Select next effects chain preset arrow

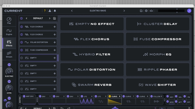coord(50,18)
